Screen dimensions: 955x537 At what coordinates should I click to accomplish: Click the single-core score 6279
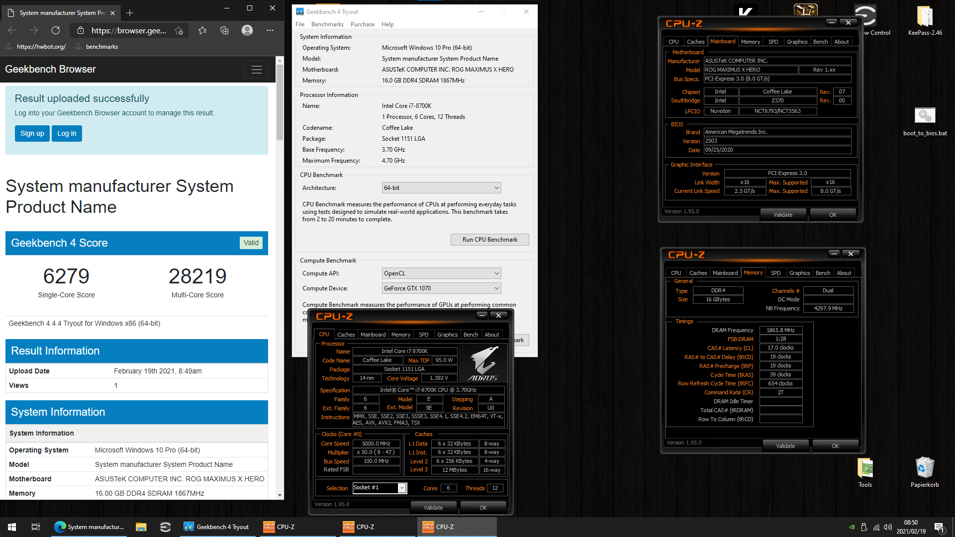(x=66, y=276)
